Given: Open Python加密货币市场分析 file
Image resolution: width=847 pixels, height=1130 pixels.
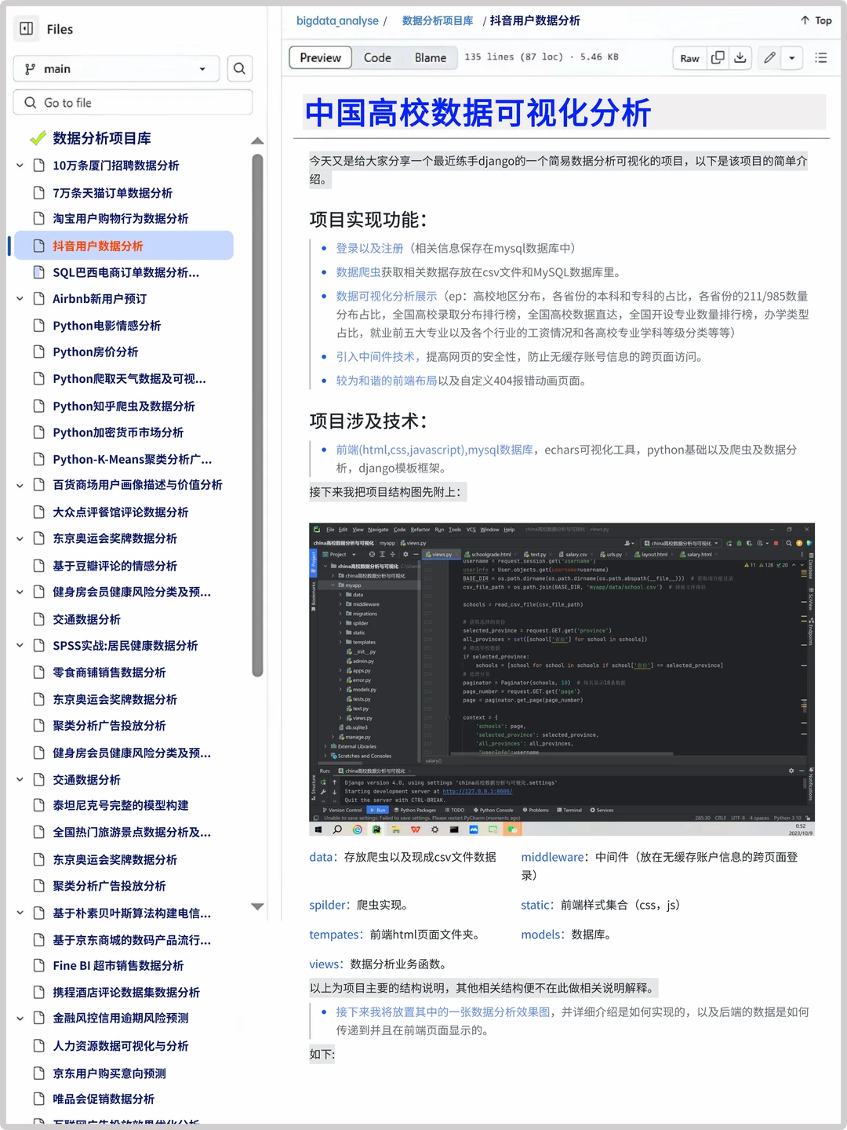Looking at the screenshot, I should click(118, 432).
